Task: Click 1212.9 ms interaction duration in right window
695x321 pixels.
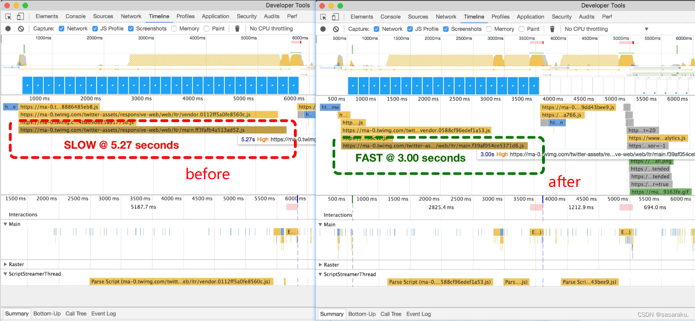Action: point(581,207)
